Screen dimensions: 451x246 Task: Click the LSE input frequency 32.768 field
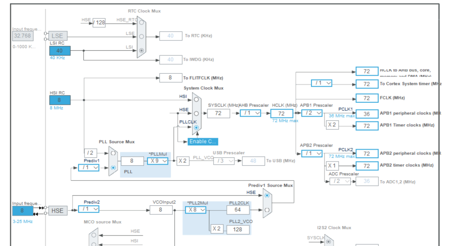tap(23, 36)
